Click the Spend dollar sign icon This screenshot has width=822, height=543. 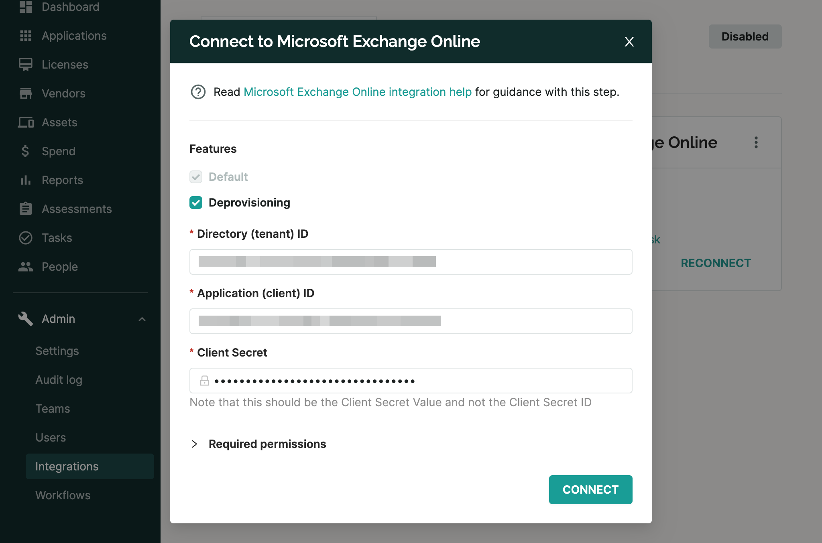tap(26, 151)
